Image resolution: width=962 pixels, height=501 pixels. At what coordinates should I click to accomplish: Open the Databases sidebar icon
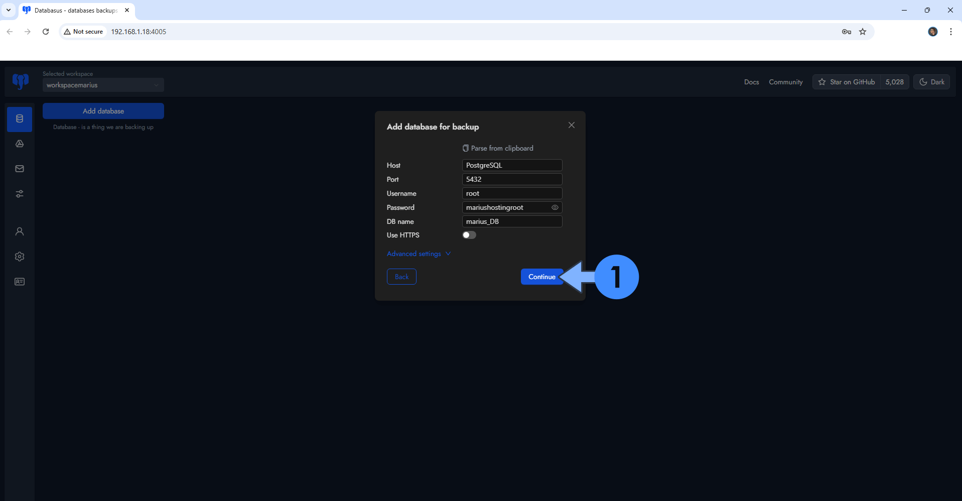tap(20, 119)
